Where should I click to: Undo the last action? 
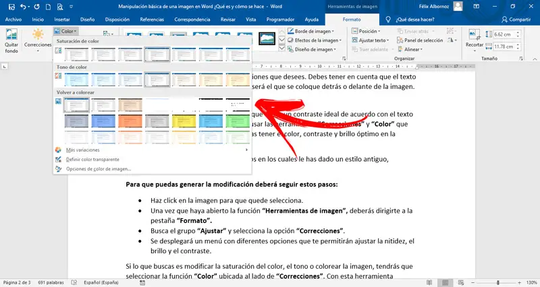23,7
